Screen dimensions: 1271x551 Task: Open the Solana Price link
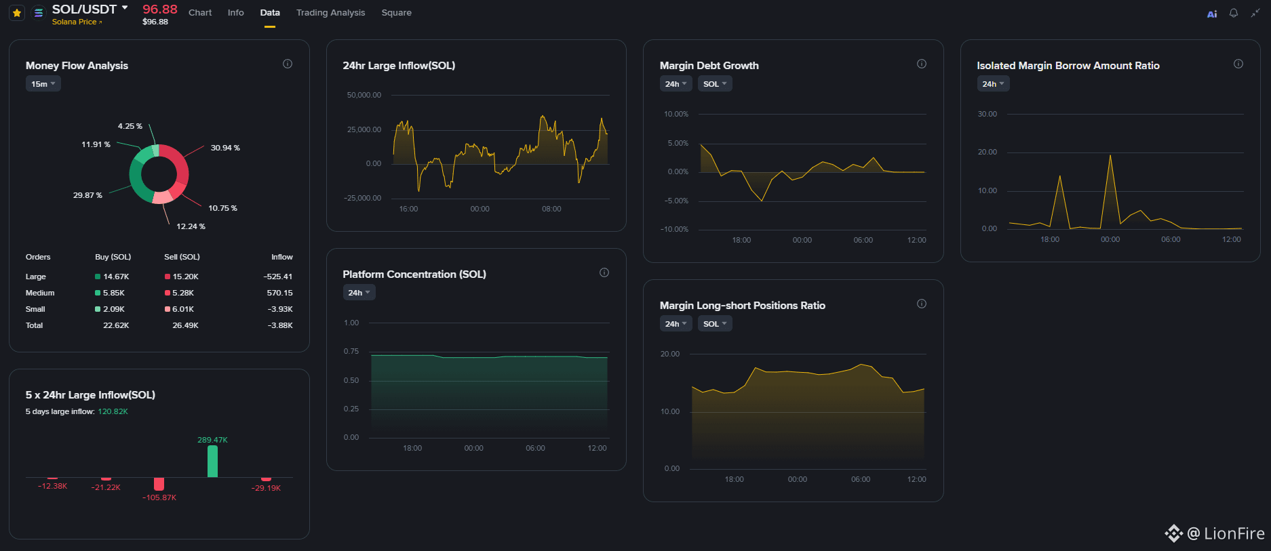tap(77, 22)
